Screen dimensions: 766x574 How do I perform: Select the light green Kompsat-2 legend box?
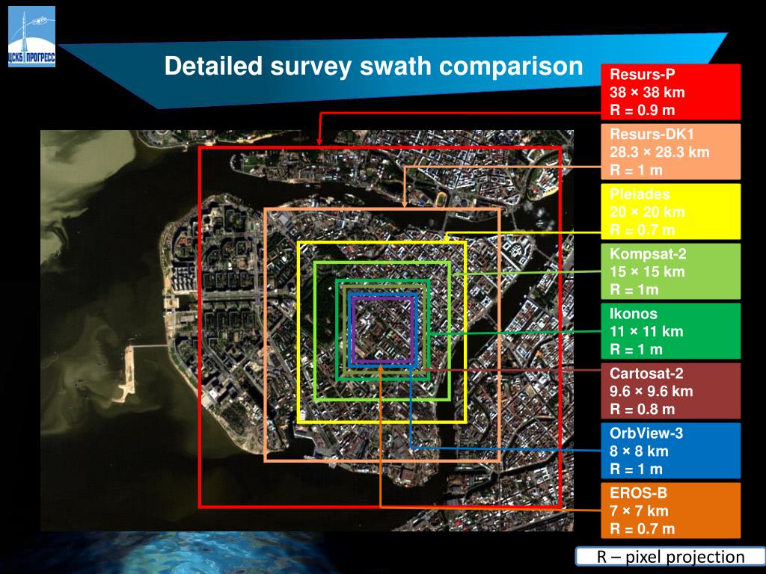[670, 271]
